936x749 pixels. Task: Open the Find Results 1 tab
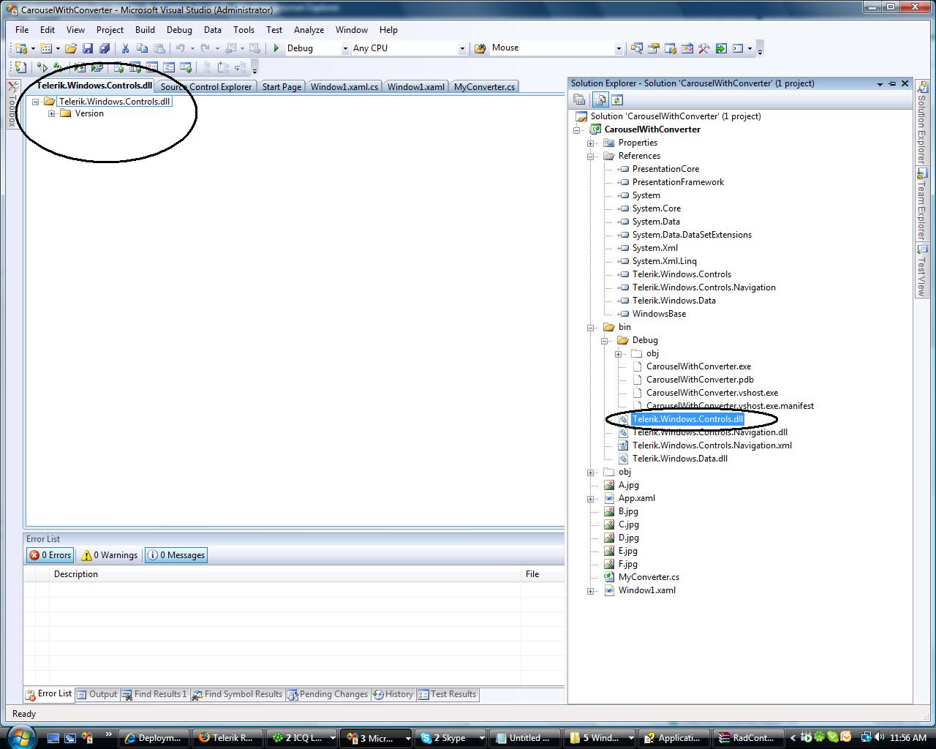click(154, 694)
